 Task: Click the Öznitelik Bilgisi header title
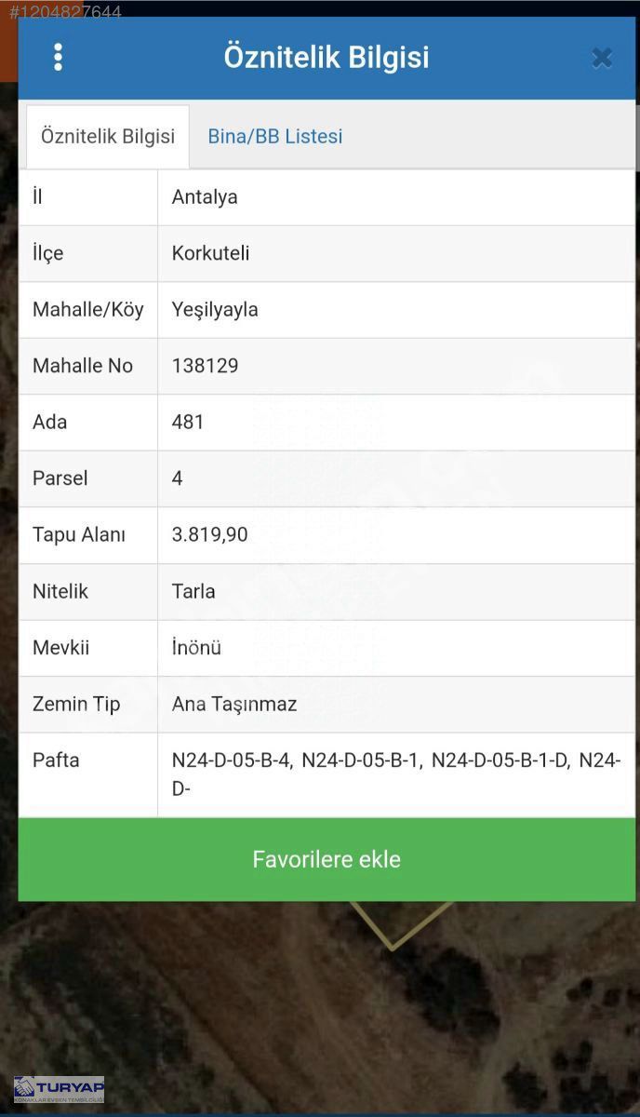(327, 57)
